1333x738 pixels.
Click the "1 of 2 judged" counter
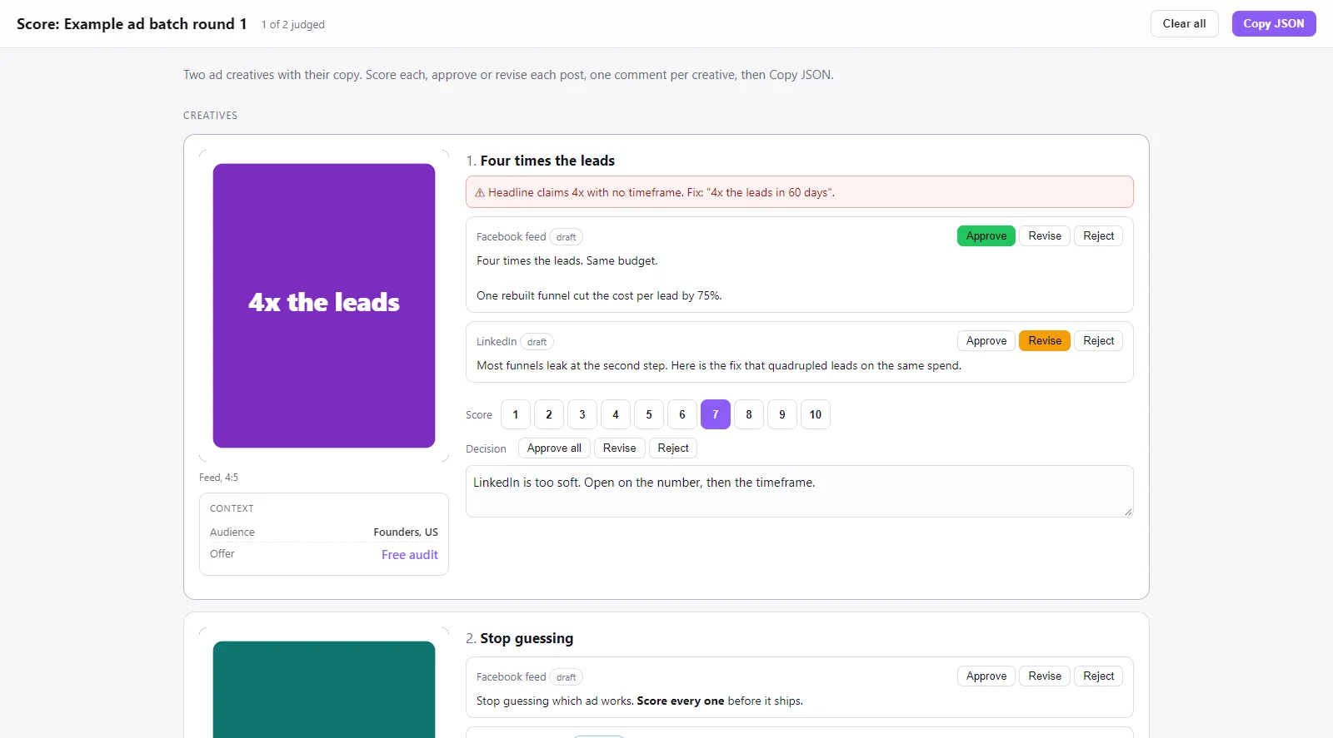pyautogui.click(x=293, y=25)
